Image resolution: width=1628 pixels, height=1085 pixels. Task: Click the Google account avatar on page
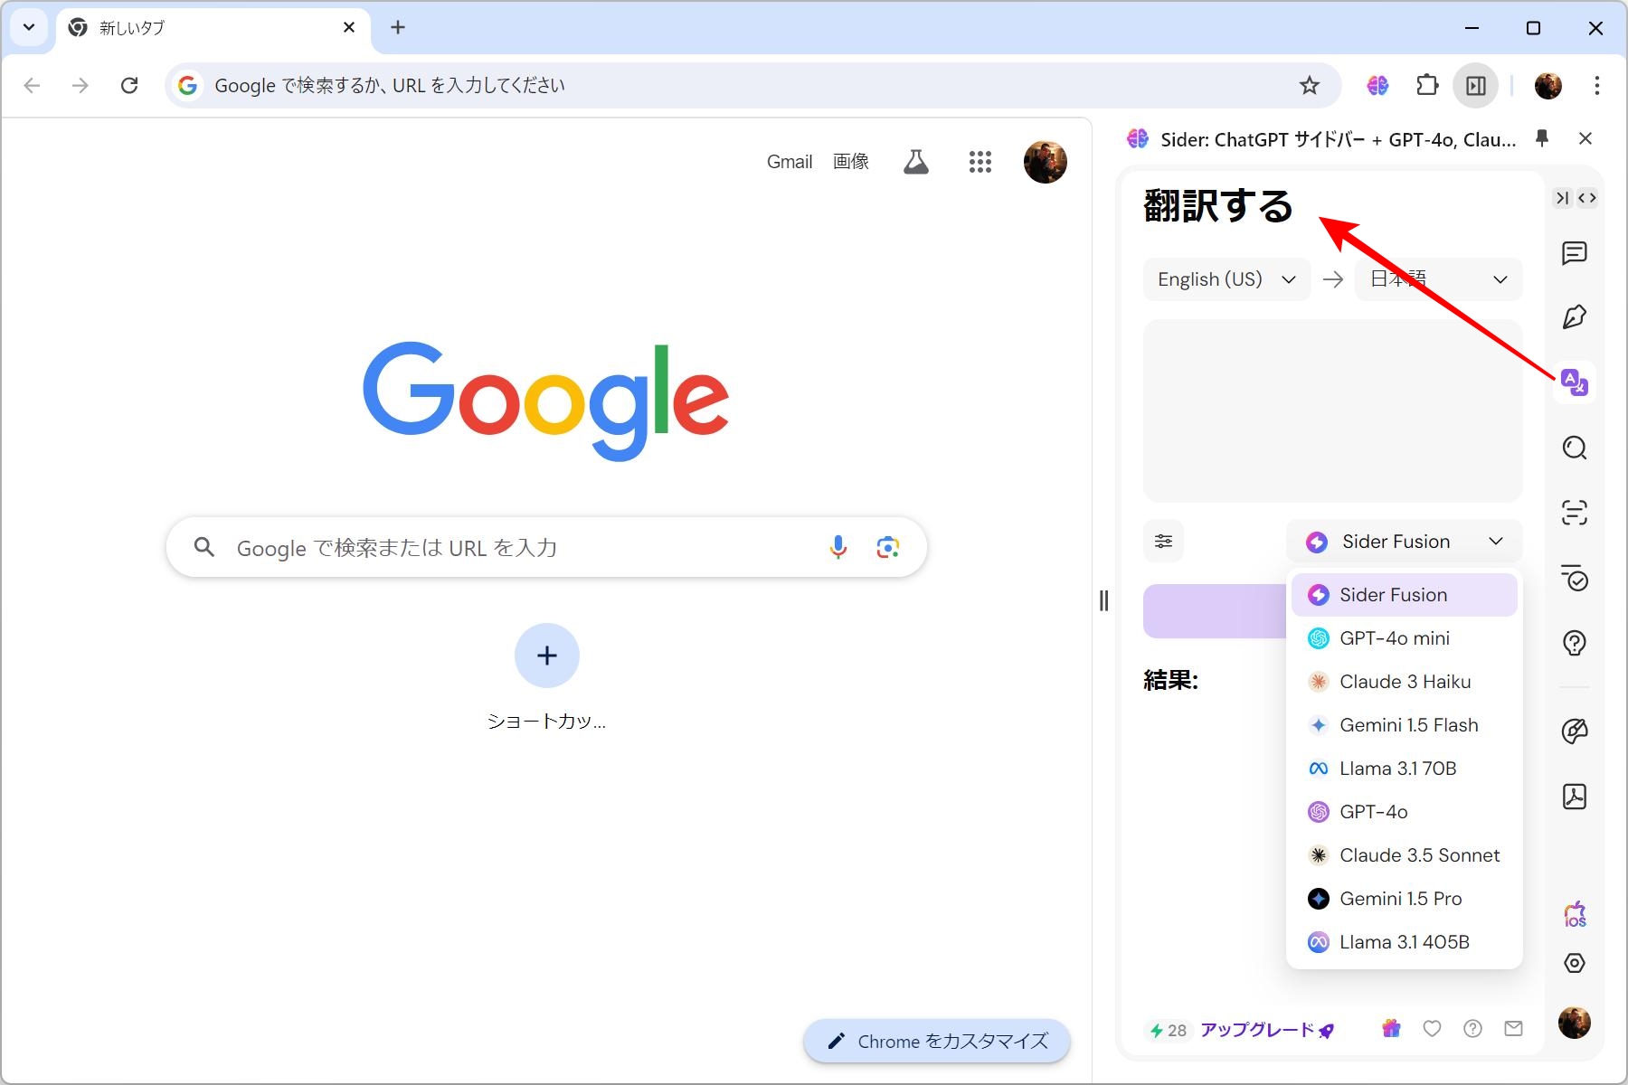(x=1045, y=162)
